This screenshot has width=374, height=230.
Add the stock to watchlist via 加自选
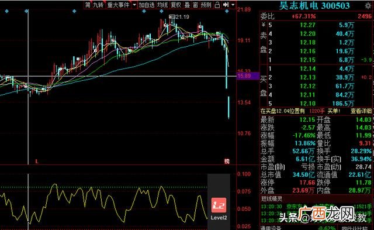coord(147,5)
